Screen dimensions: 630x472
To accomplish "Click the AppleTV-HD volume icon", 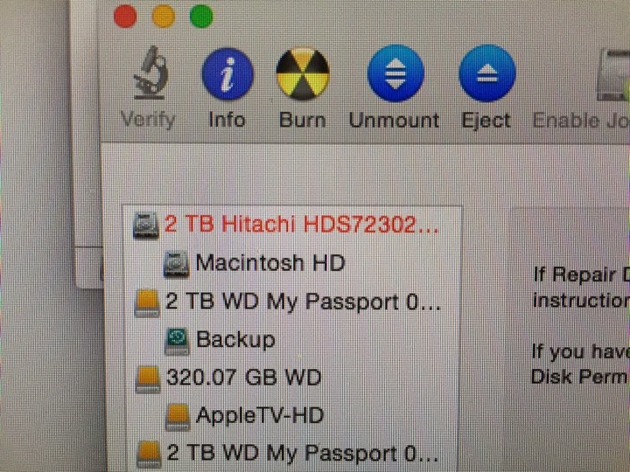I will (x=178, y=417).
